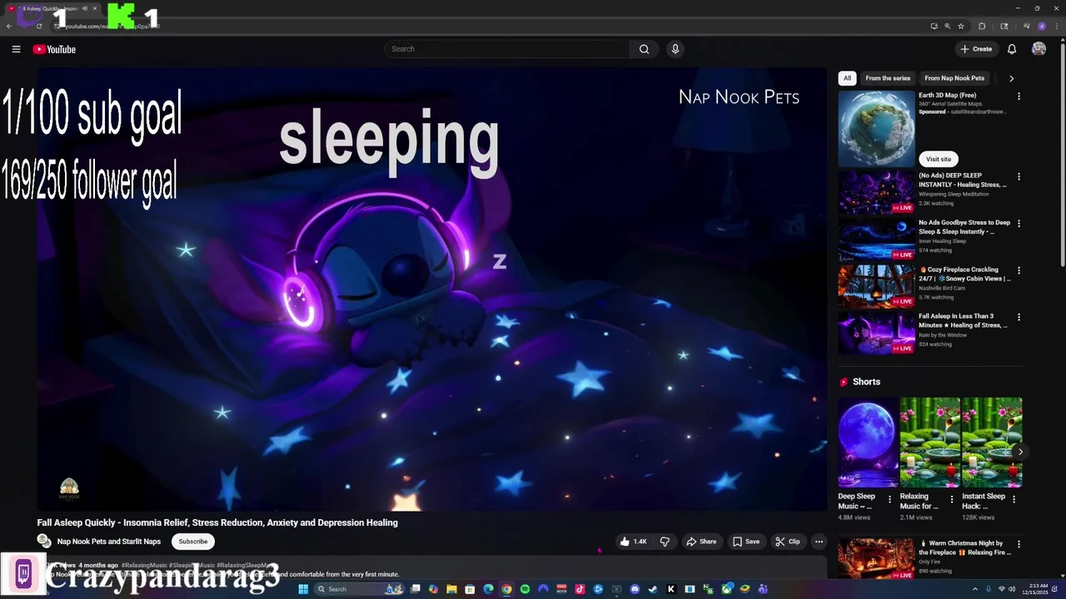The height and width of the screenshot is (599, 1066).
Task: Open Steam from the taskbar
Action: click(x=653, y=589)
